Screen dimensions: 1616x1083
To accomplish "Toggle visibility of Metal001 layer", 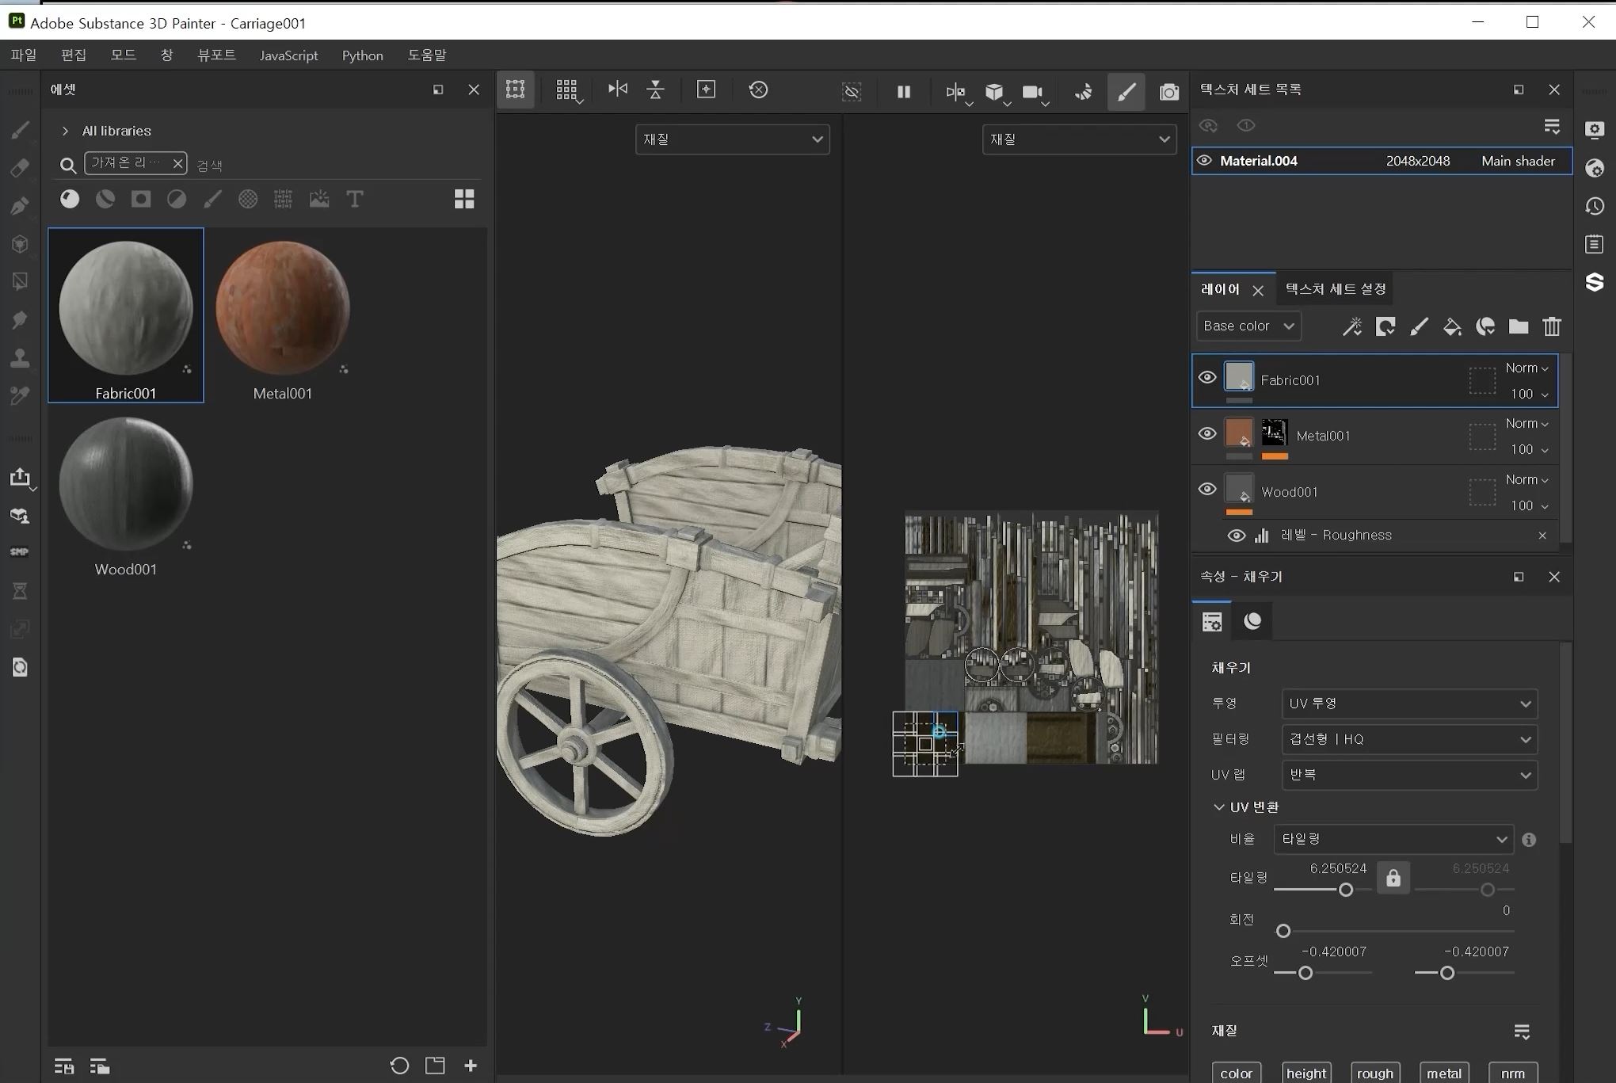I will (x=1206, y=433).
